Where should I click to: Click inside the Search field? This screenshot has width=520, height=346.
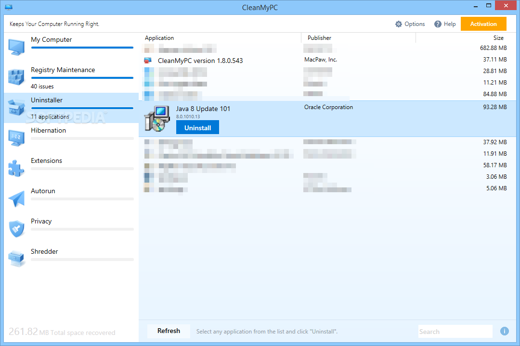pyautogui.click(x=455, y=332)
